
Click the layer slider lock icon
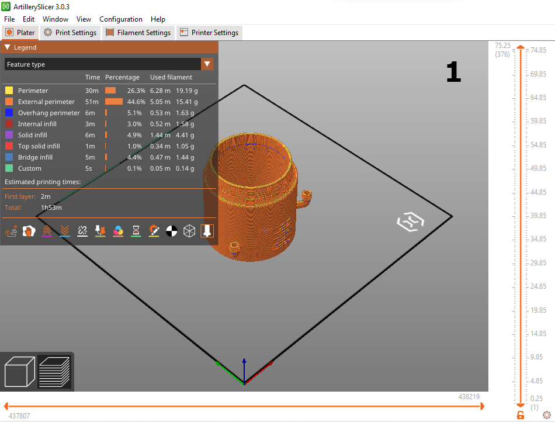[x=520, y=415]
